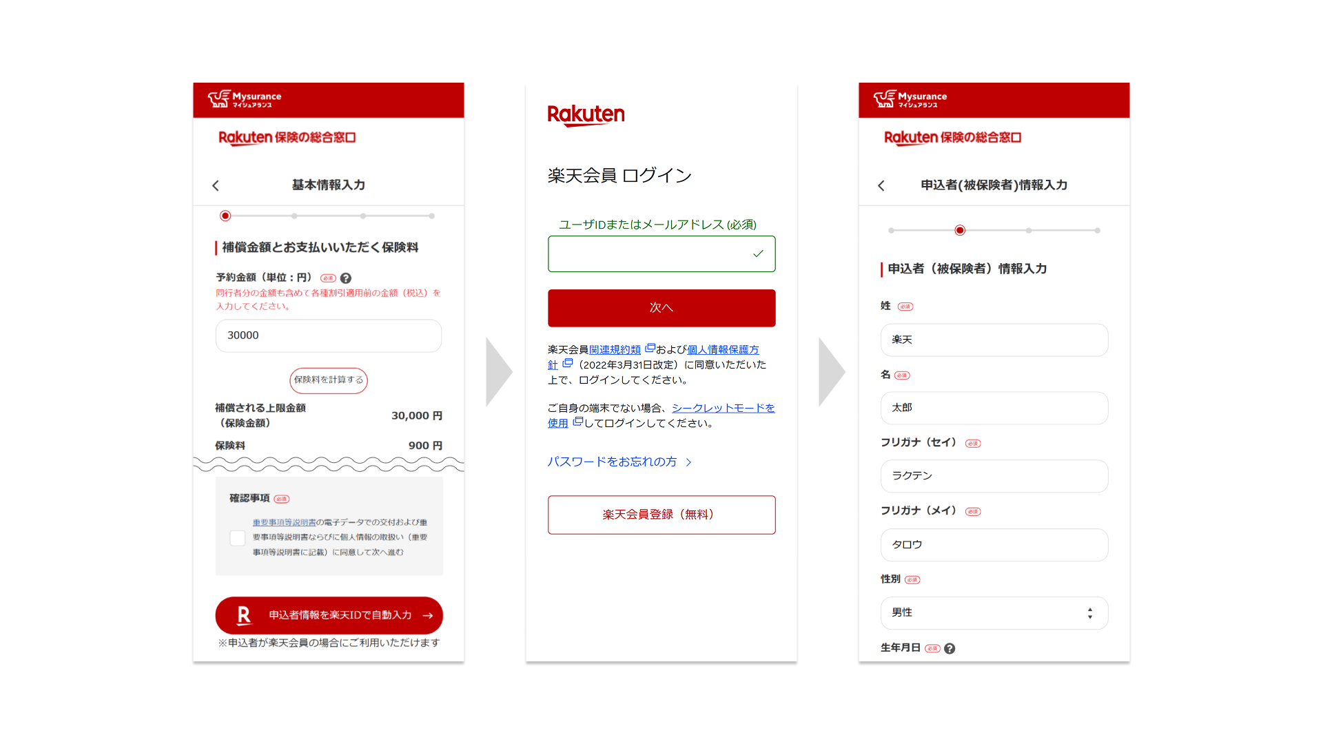Click the Rakuten logo on login screen
Image resolution: width=1323 pixels, height=744 pixels.
586,115
